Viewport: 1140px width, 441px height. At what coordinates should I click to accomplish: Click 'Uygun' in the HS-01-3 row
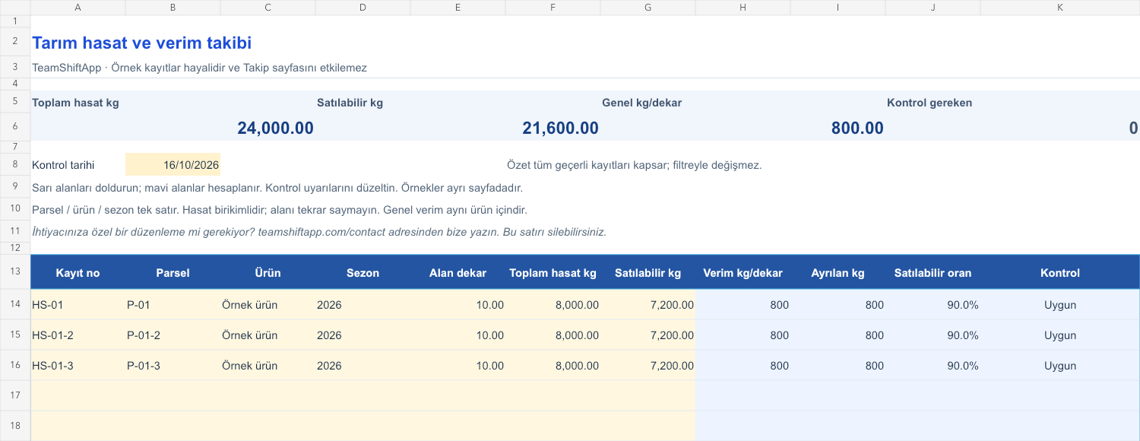[x=1060, y=366]
